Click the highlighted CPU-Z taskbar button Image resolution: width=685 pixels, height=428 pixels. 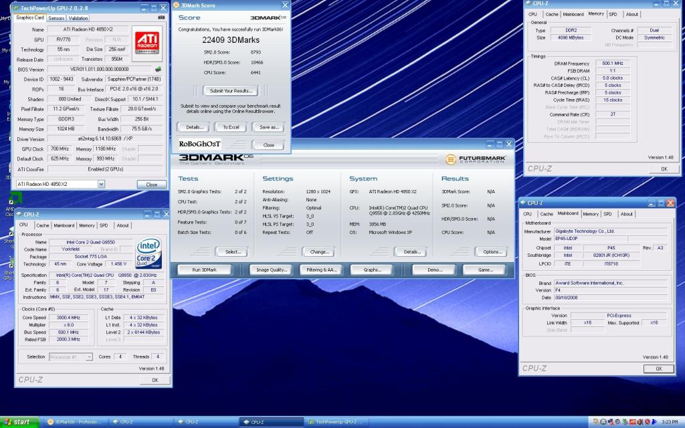(x=271, y=422)
